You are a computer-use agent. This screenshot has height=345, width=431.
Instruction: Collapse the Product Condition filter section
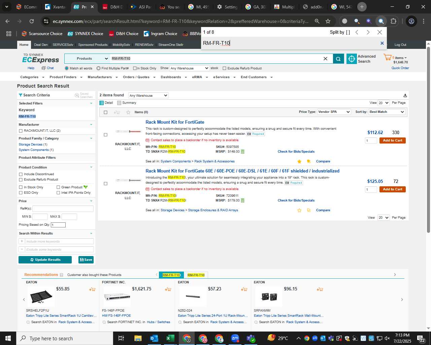click(x=91, y=167)
